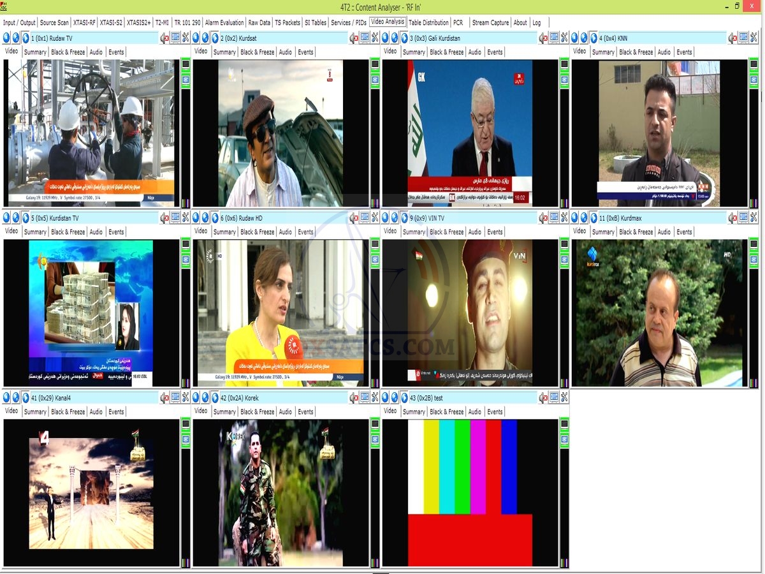Click the blue freeze indicator beside Gali Kurdistan video

coord(564,80)
